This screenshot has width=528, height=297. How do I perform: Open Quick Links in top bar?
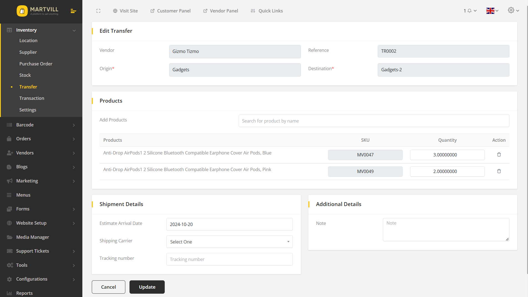266,11
